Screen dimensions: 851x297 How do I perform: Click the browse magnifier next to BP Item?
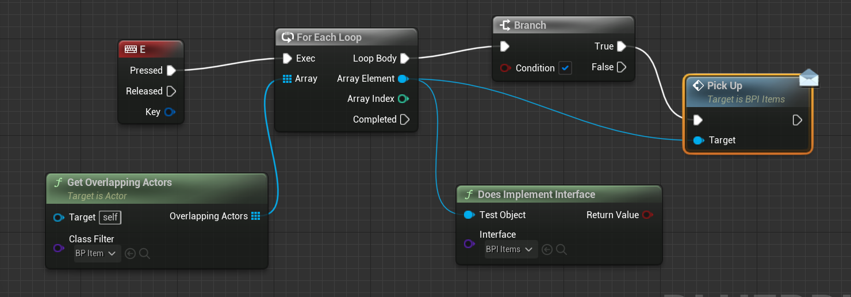click(x=144, y=253)
